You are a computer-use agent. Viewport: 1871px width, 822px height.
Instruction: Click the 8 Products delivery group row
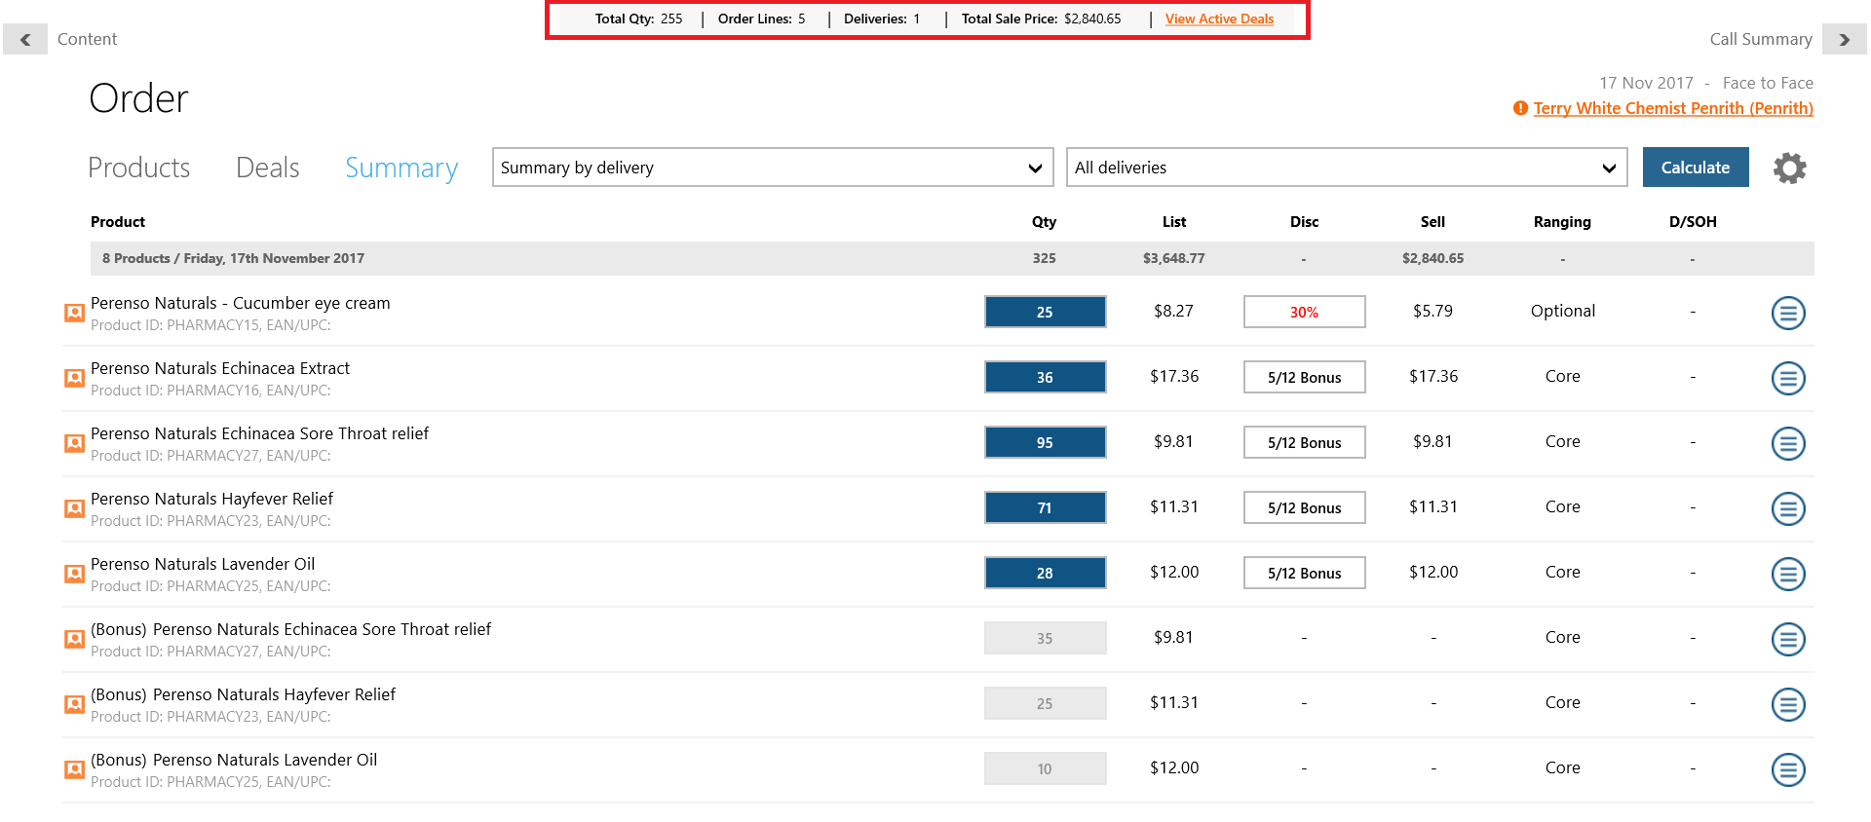pos(952,258)
